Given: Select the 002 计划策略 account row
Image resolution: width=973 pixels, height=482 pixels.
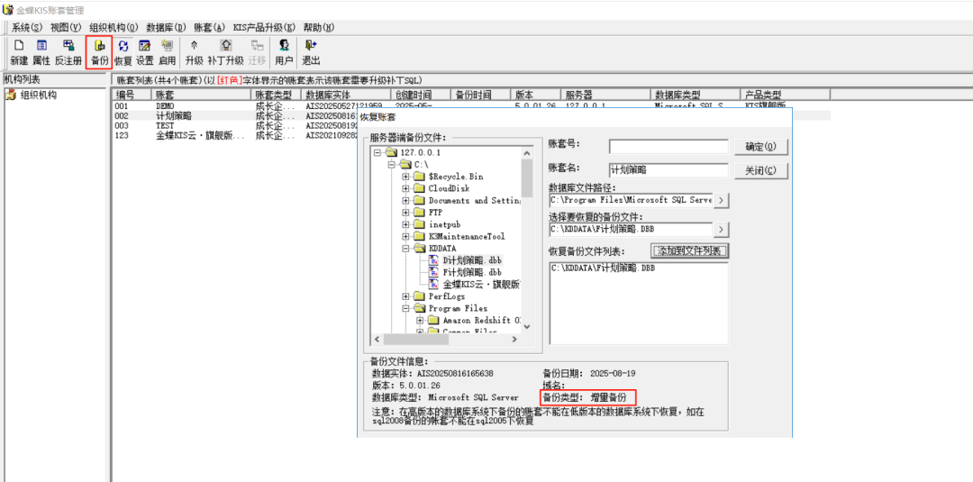Looking at the screenshot, I should click(x=471, y=115).
